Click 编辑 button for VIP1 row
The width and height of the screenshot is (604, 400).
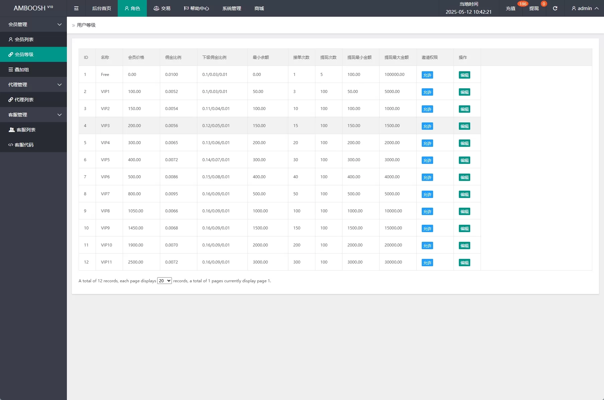click(464, 92)
